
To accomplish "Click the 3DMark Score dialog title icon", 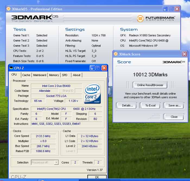I will point(116,54).
